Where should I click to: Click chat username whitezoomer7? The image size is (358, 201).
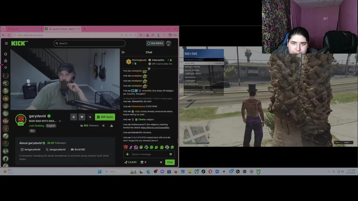click(x=139, y=125)
